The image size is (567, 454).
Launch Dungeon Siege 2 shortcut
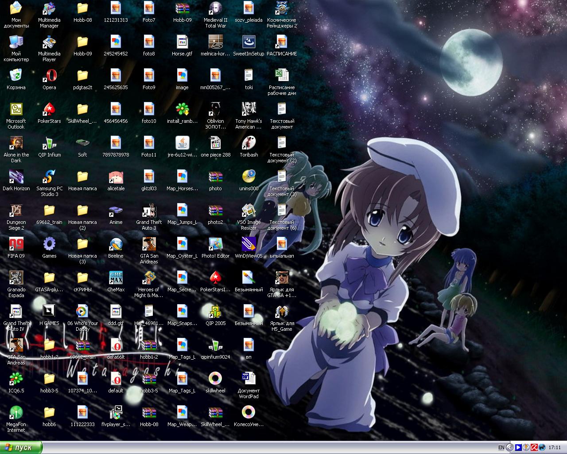16,210
